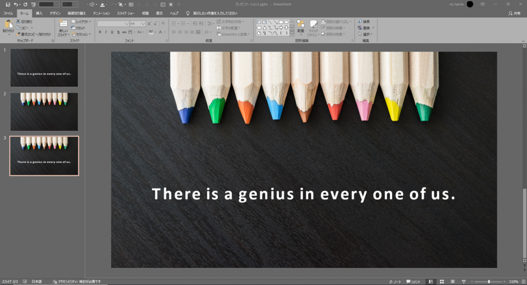Click the zoom percentage 110% value
Viewport: 527px width, 285px height.
click(x=514, y=281)
